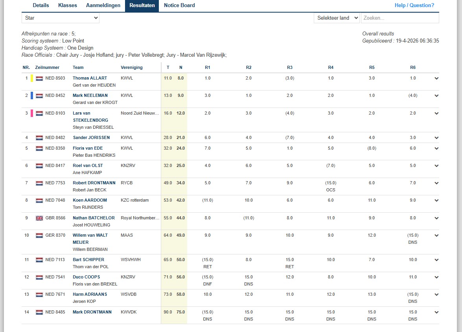Click the flag icon beside NED 8417
Image resolution: width=462 pixels, height=332 pixels.
coord(39,166)
